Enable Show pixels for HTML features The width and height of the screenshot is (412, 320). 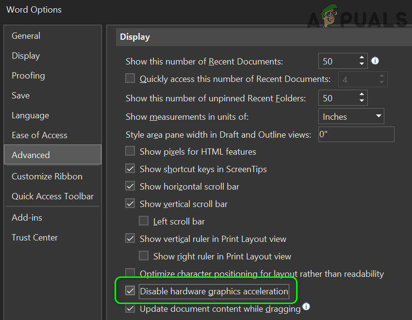click(130, 151)
